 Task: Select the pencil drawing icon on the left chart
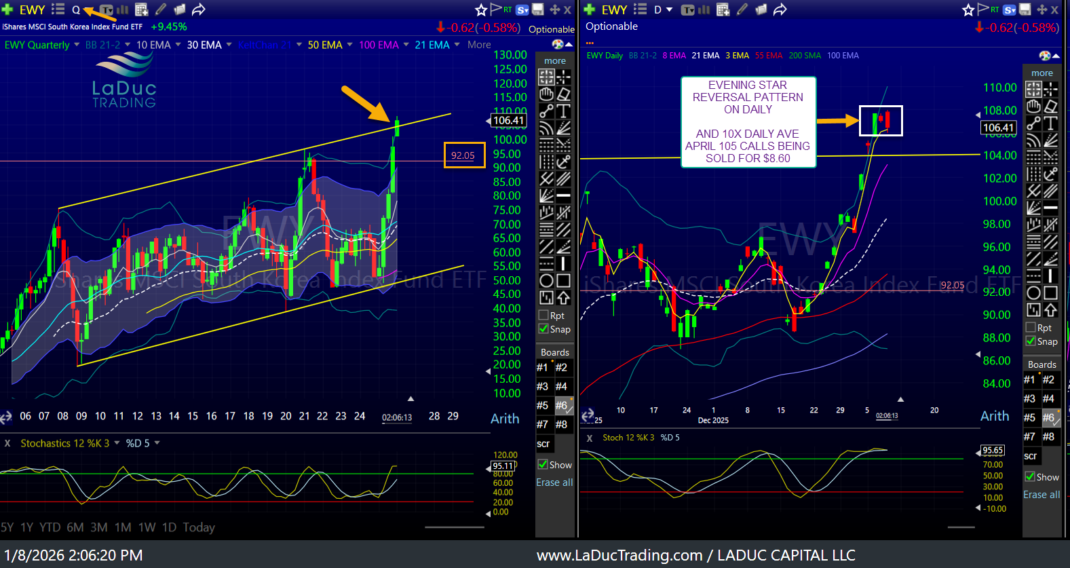tap(161, 10)
